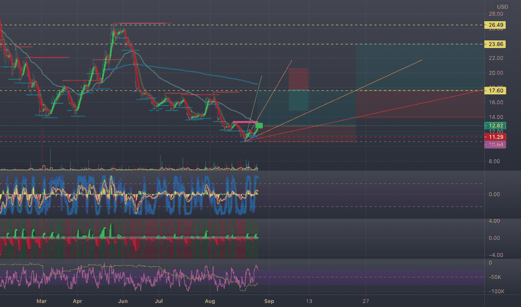Click the 28.00 price scale value
Image resolution: width=521 pixels, height=307 pixels.
[x=496, y=14]
